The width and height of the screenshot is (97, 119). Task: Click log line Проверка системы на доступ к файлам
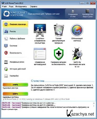tap(28, 105)
